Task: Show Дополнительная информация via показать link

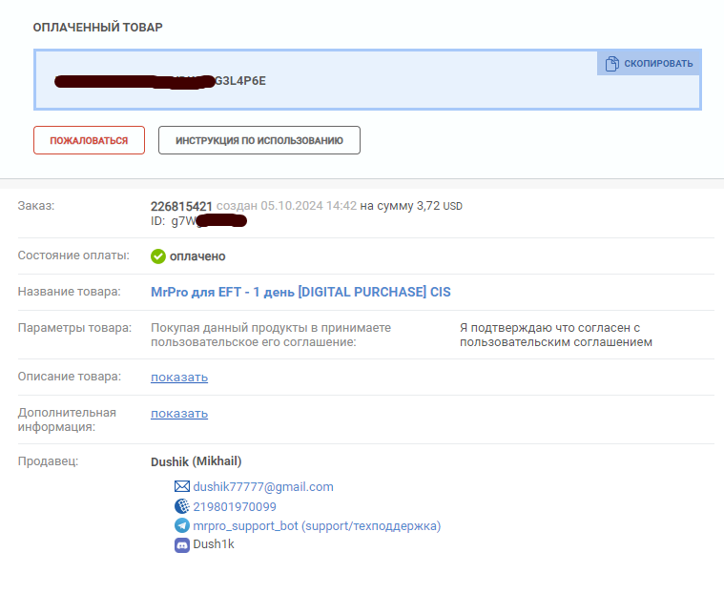Action: 179,414
